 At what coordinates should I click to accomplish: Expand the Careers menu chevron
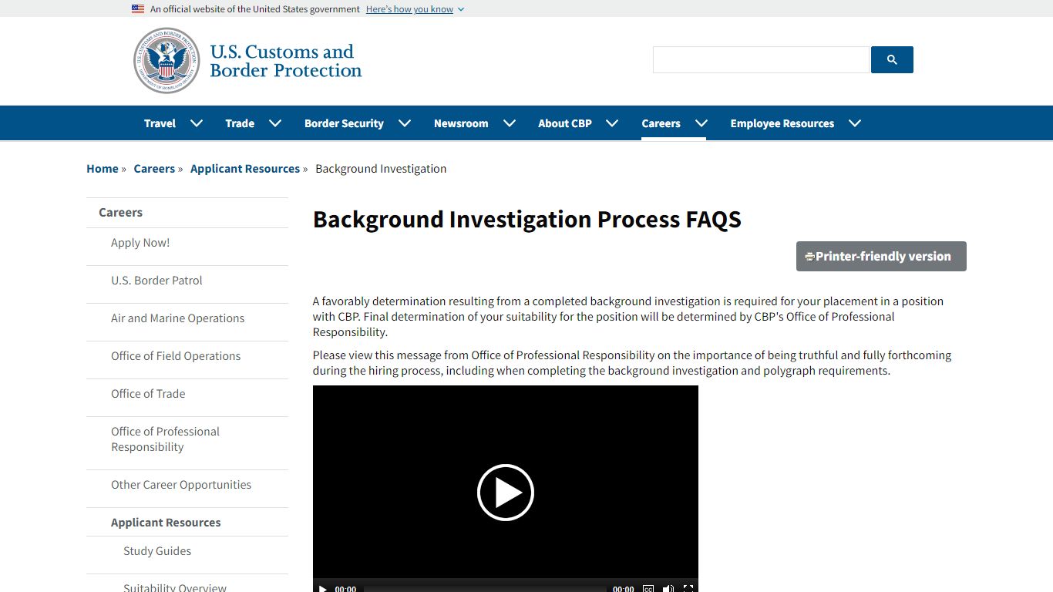click(x=701, y=123)
